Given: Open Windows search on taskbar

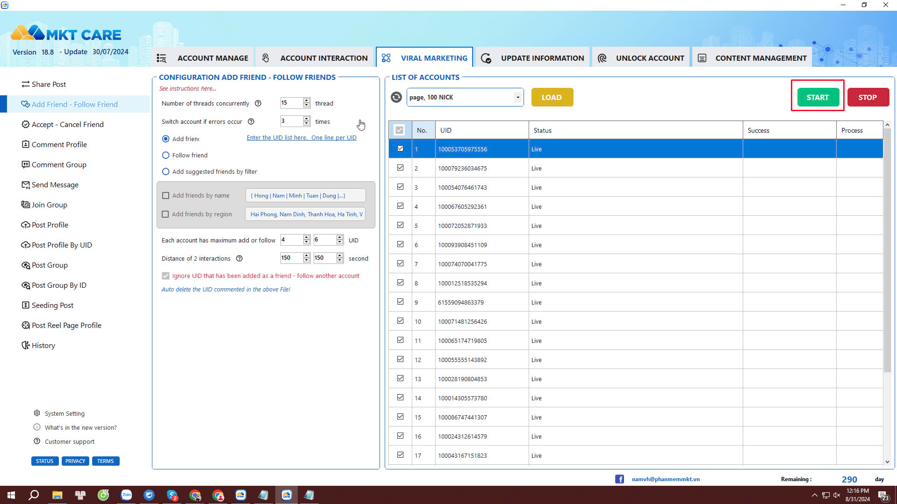Looking at the screenshot, I should tap(34, 495).
